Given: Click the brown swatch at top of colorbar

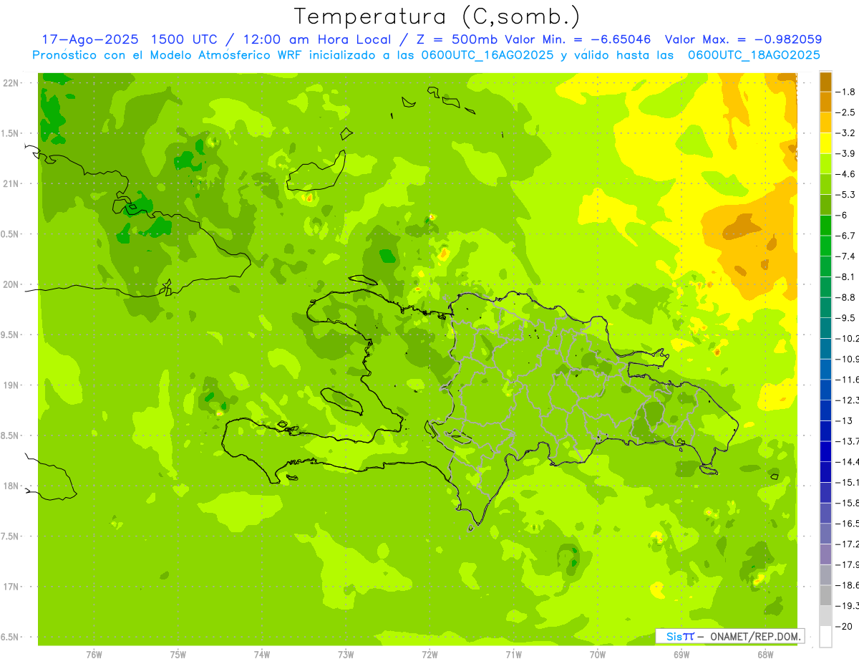Looking at the screenshot, I should coord(825,82).
